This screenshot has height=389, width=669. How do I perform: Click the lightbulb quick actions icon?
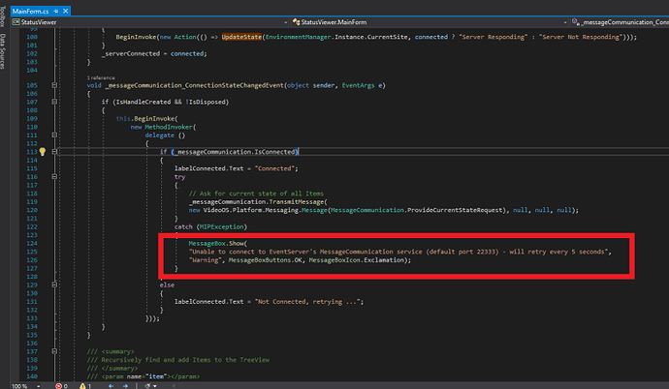(43, 152)
